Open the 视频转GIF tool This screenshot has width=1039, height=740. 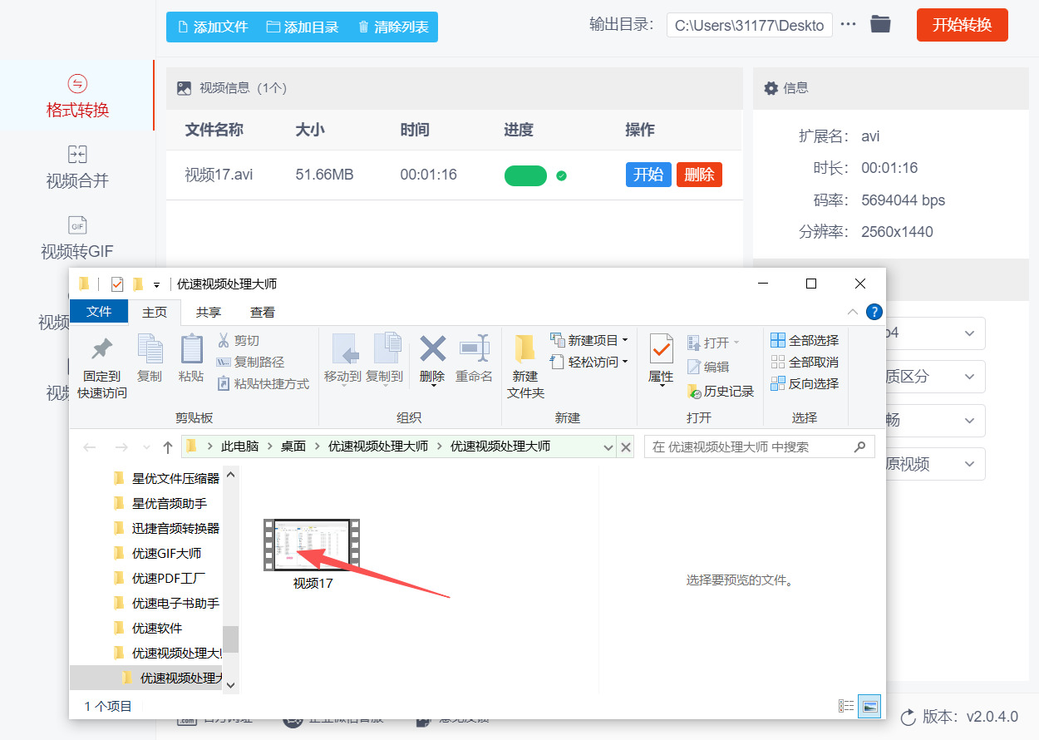(x=77, y=237)
